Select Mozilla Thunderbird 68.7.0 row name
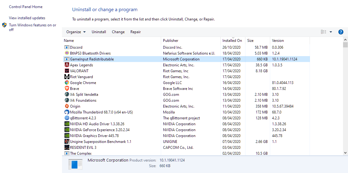This screenshot has height=173, width=348. [x=101, y=112]
